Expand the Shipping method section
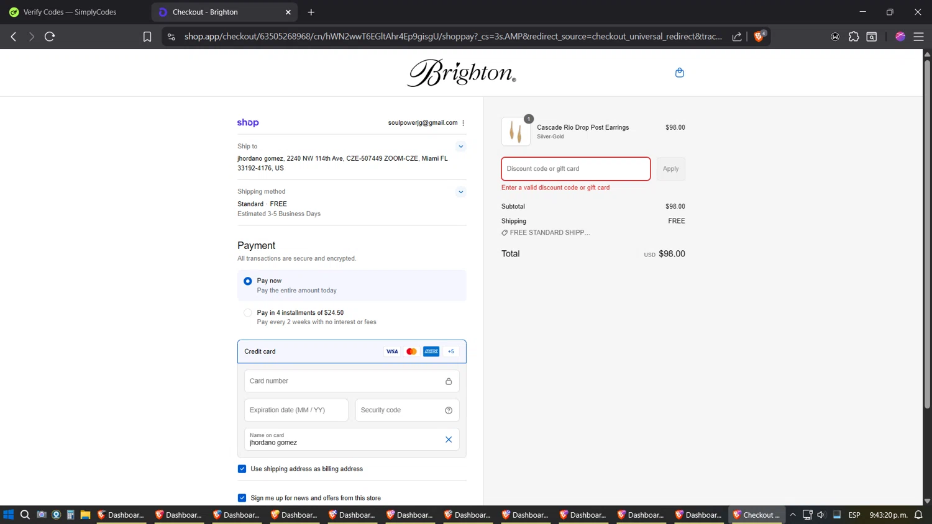Viewport: 932px width, 524px height. point(460,192)
